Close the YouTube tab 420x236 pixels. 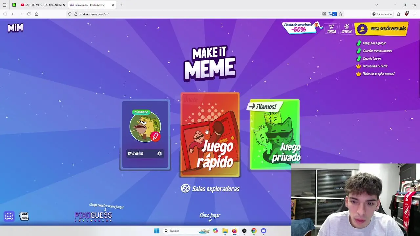pyautogui.click(x=64, y=5)
